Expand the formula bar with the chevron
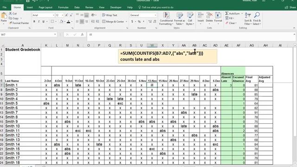 tap(294, 34)
